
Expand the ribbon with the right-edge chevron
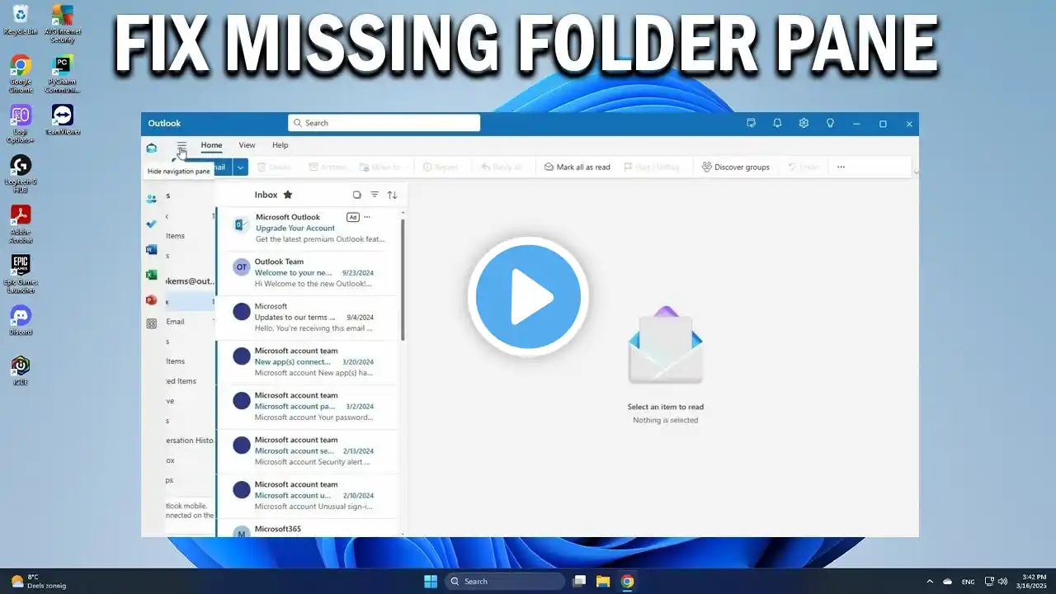[916, 172]
